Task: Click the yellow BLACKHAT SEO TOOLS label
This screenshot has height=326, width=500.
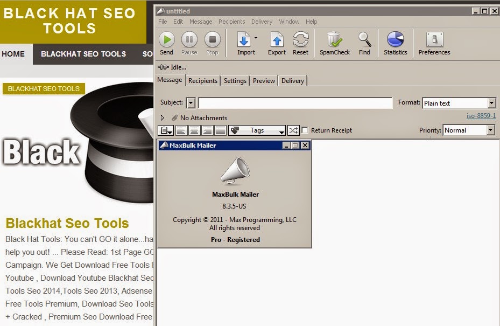Action: point(44,88)
